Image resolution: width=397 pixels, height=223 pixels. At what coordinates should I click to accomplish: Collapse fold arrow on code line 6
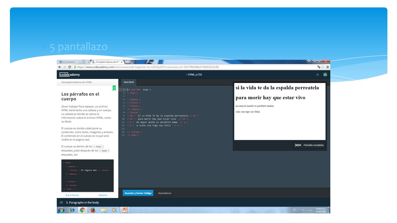tap(125, 106)
